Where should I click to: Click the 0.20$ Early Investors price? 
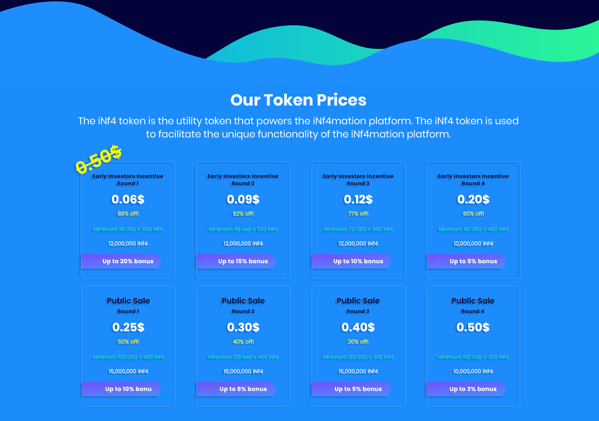(x=473, y=199)
